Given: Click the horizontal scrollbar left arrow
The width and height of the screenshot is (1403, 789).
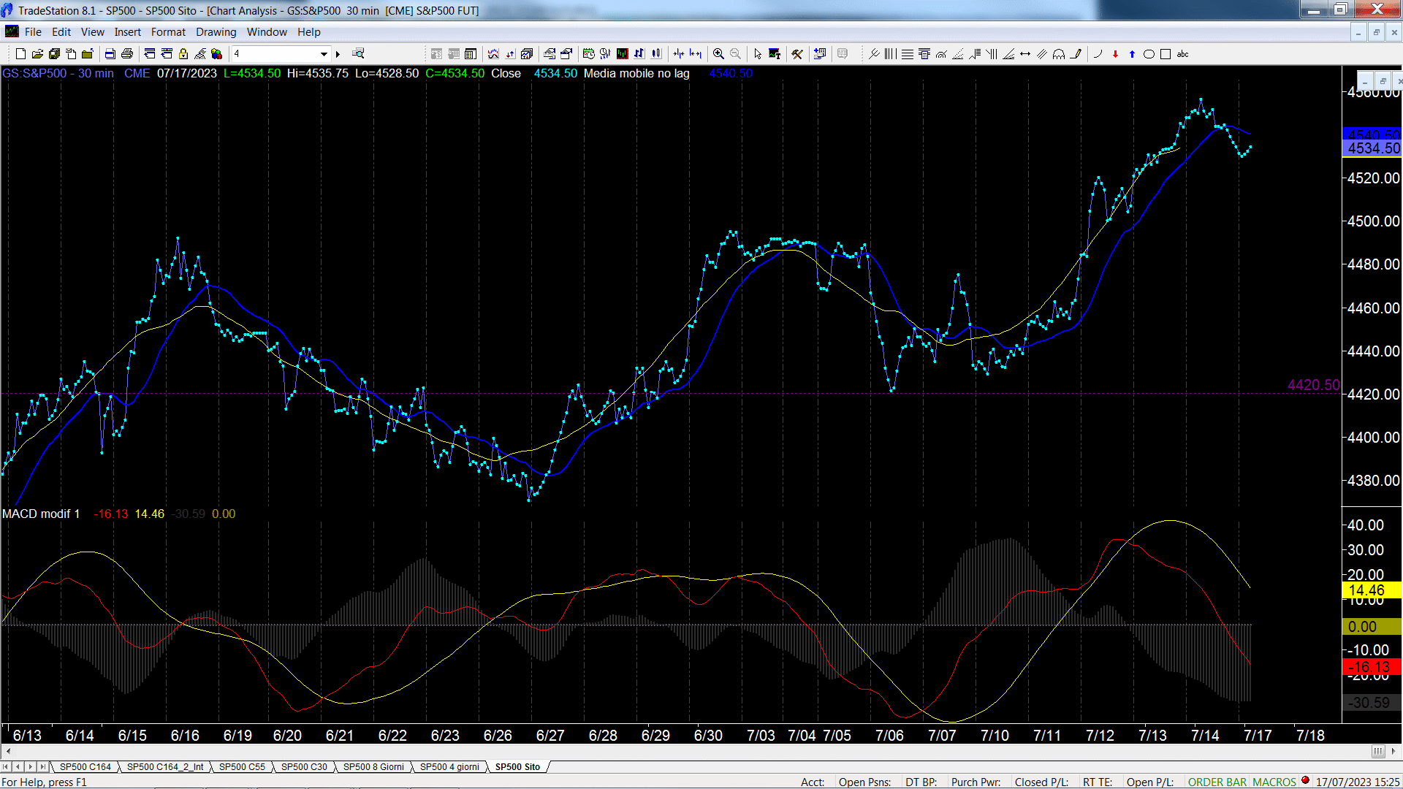Looking at the screenshot, I should 8,751.
